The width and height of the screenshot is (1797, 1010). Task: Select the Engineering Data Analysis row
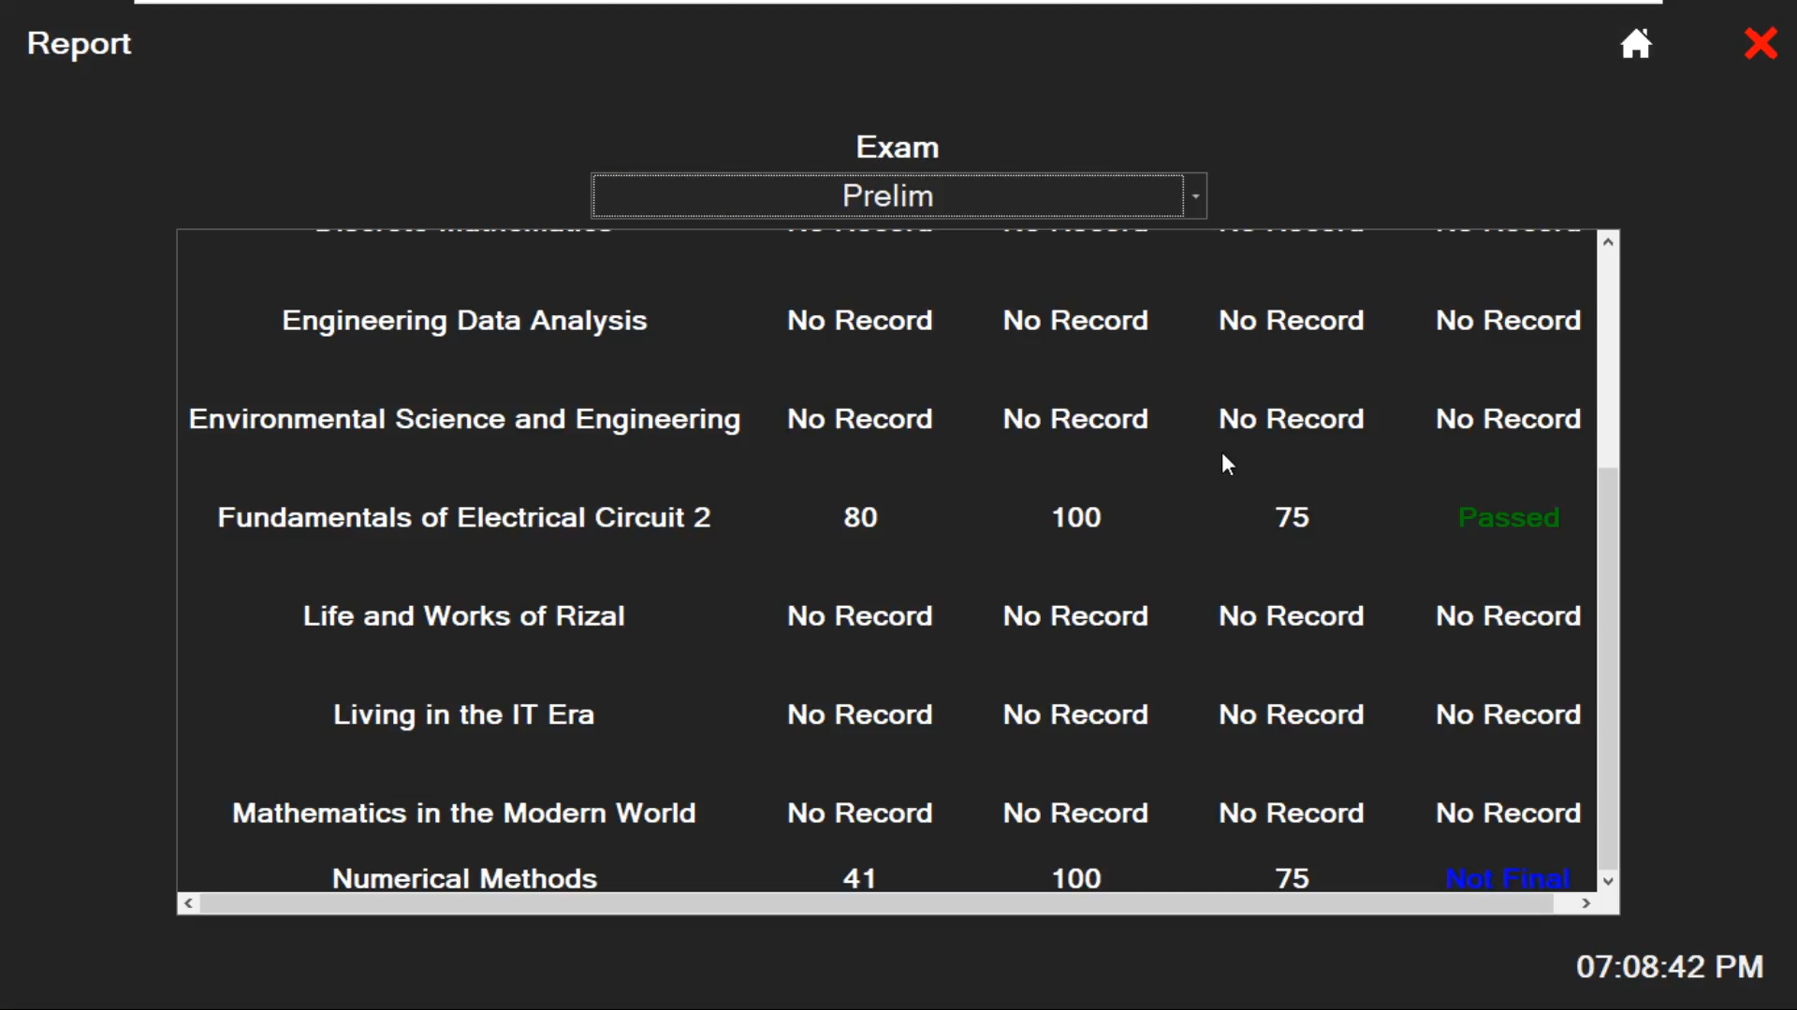[463, 320]
